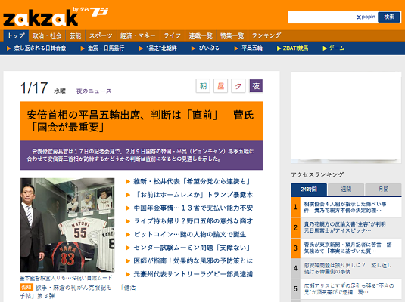Switch ranking to 24時間 tab
This screenshot has width=405, height=302.
[309, 190]
